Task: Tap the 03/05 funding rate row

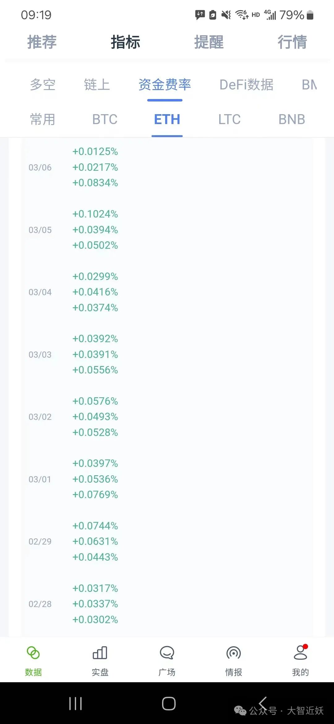Action: pyautogui.click(x=167, y=230)
